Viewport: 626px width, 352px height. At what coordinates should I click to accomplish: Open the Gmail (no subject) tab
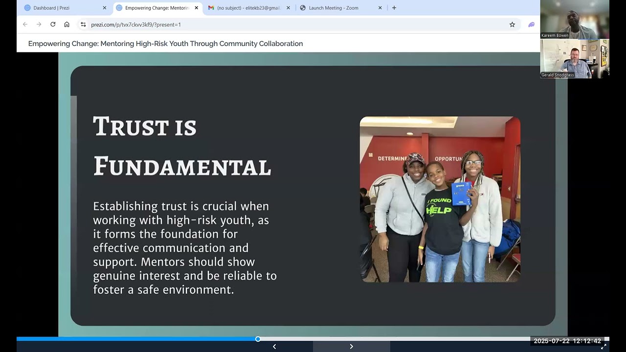(248, 8)
